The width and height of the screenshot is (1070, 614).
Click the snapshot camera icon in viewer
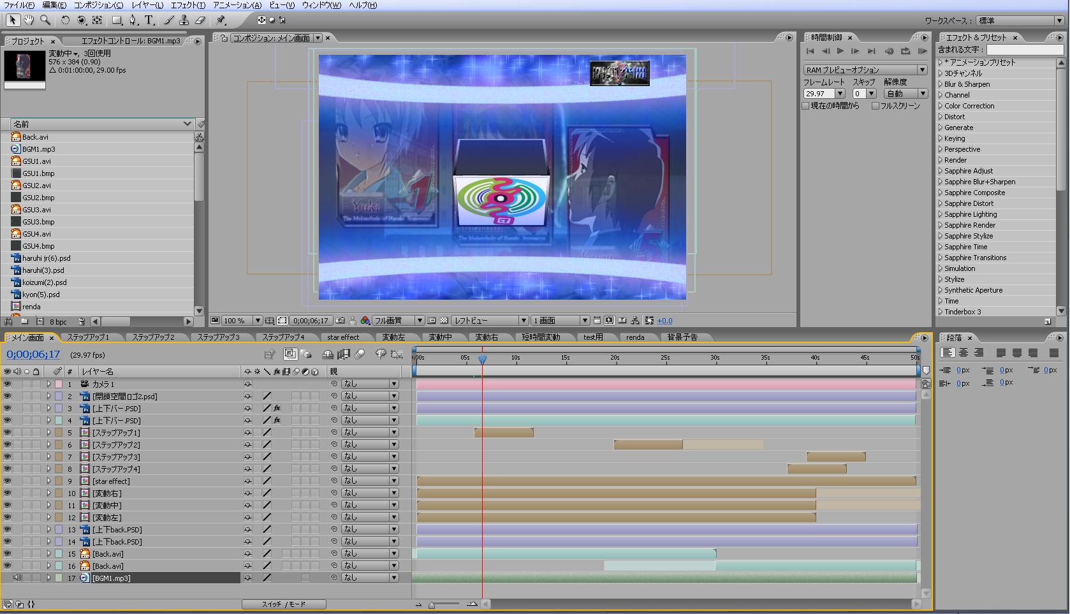click(340, 321)
